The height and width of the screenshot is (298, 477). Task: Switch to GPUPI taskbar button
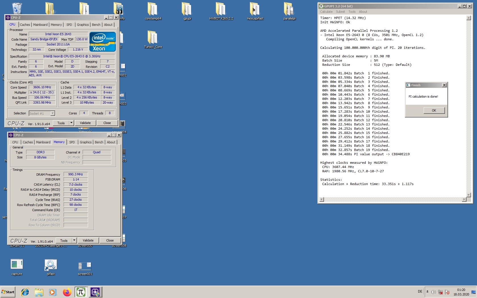point(81,292)
